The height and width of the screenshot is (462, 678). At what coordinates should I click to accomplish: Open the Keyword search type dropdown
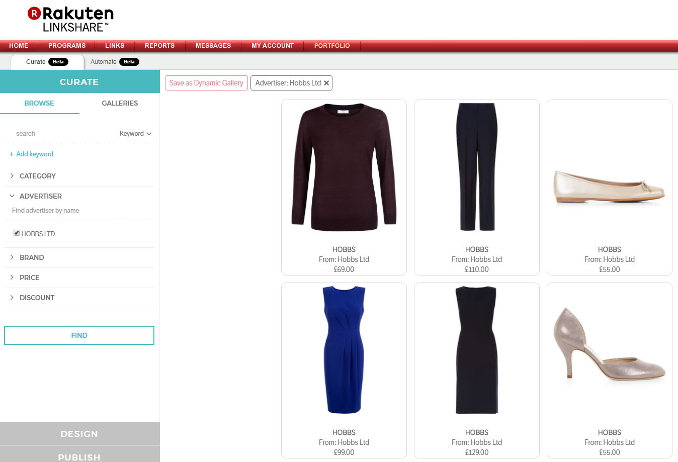135,134
